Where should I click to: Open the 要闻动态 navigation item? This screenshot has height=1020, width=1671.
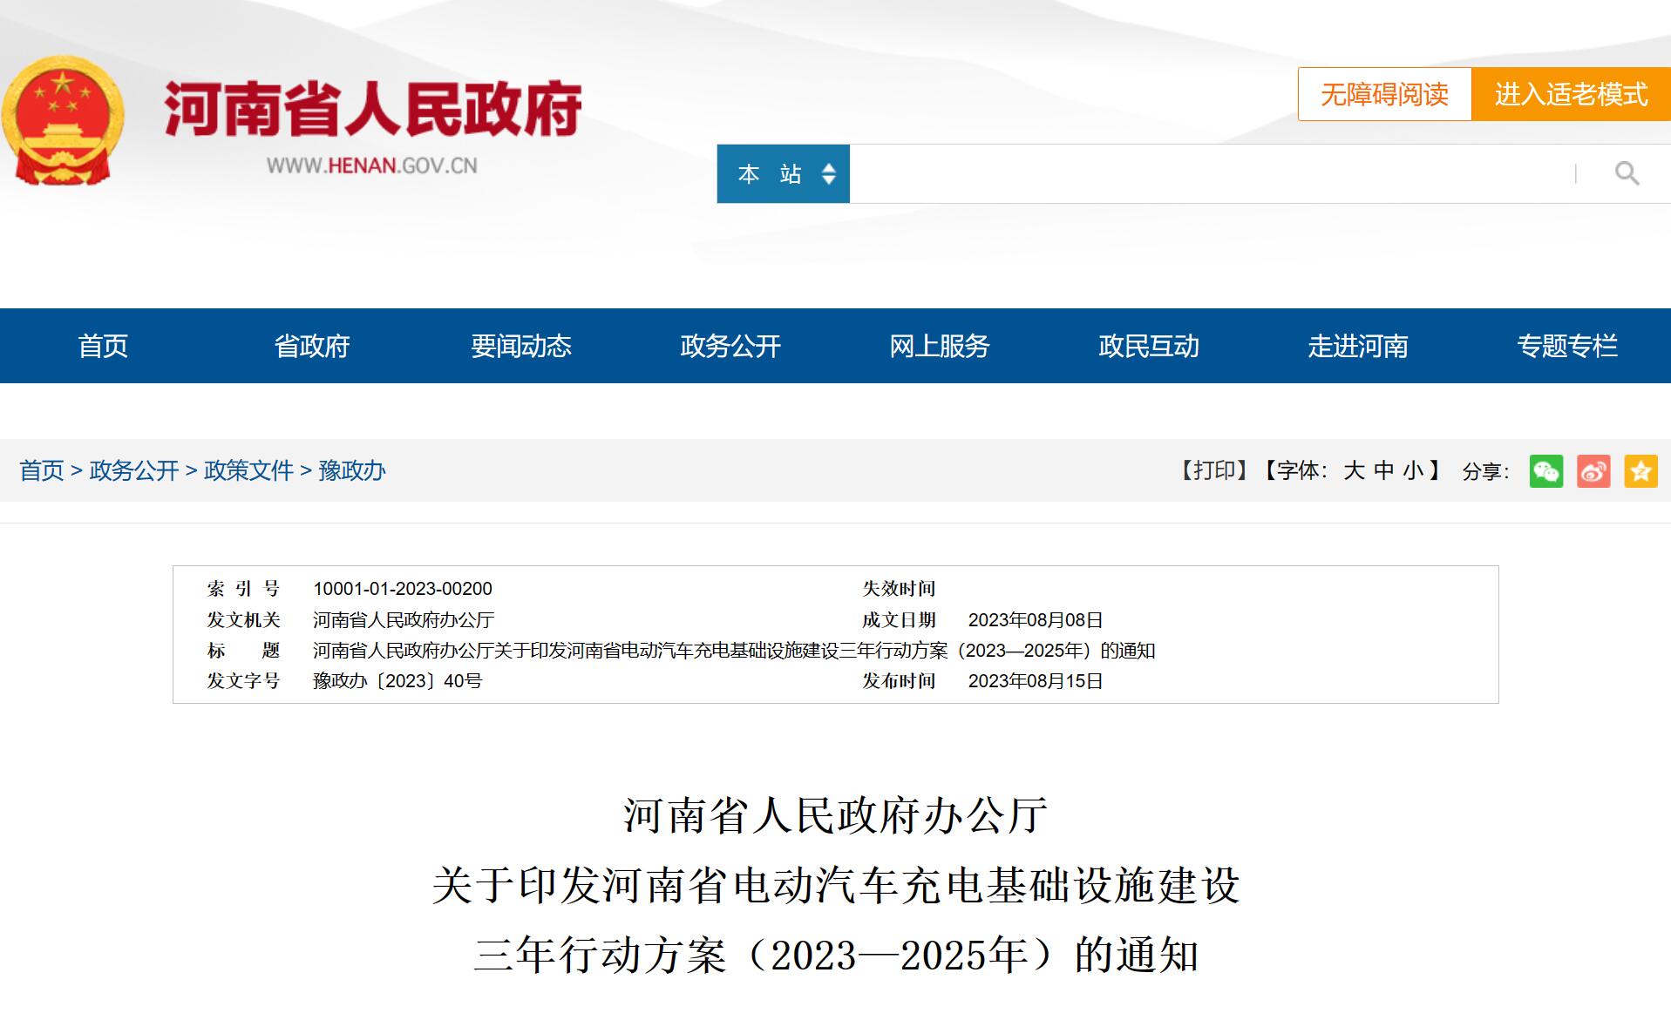pyautogui.click(x=521, y=346)
